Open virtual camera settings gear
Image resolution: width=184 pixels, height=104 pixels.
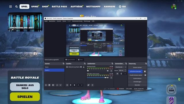(145, 75)
